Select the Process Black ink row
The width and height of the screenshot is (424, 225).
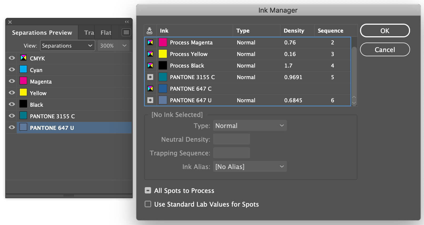pyautogui.click(x=248, y=66)
